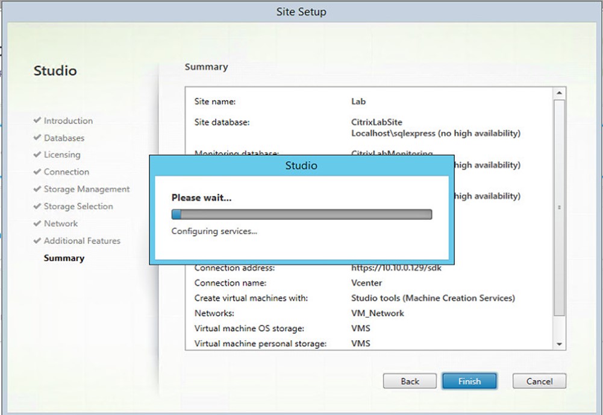Cancel the Site Setup wizard
The width and height of the screenshot is (603, 415).
click(x=539, y=381)
